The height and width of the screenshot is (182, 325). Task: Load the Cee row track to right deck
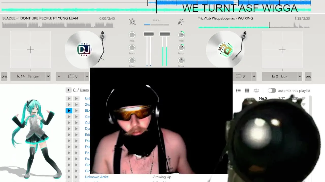[76, 117]
